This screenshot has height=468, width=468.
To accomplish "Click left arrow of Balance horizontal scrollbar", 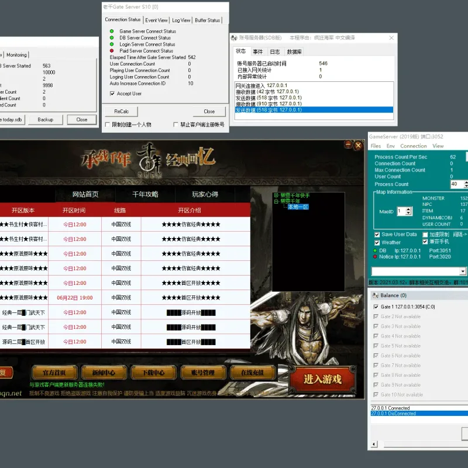I will (x=373, y=445).
